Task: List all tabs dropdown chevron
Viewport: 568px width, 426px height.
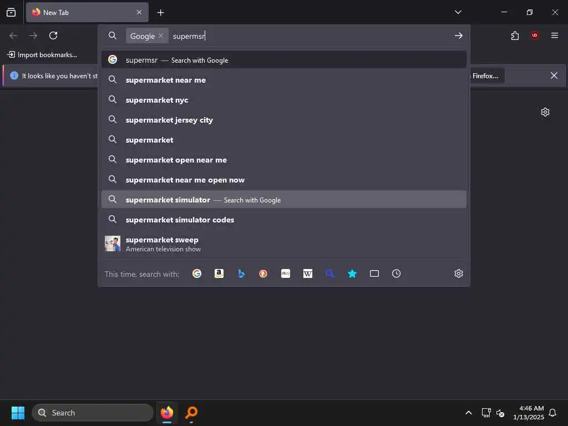Action: click(x=458, y=12)
